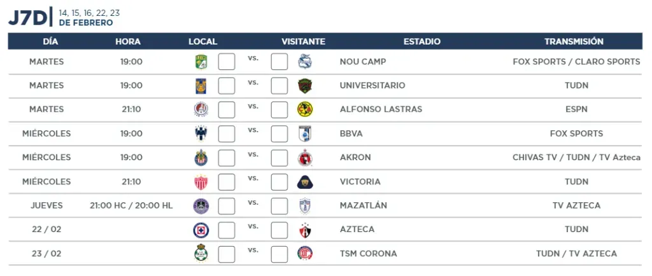This screenshot has height=276, width=652.
Task: Select the Santos Laguna logo
Action: click(201, 253)
